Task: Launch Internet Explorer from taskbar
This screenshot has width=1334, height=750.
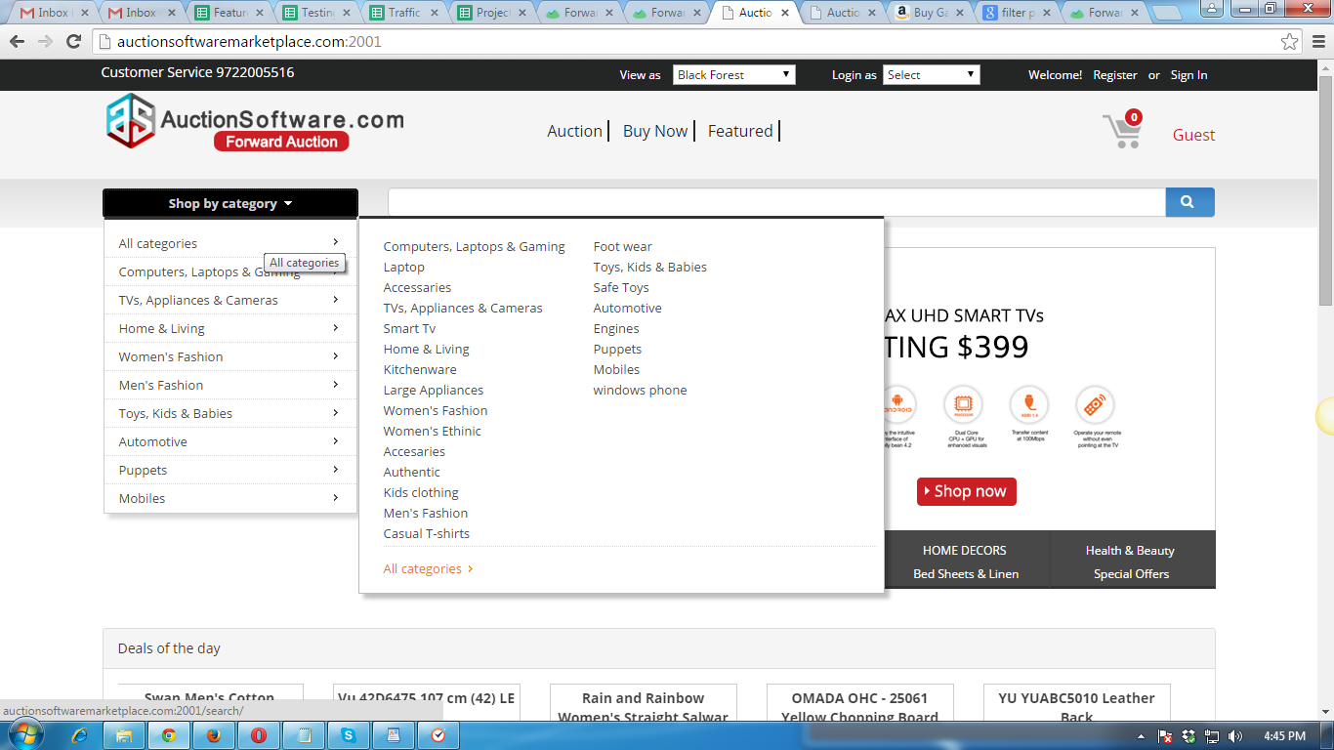Action: 79,735
